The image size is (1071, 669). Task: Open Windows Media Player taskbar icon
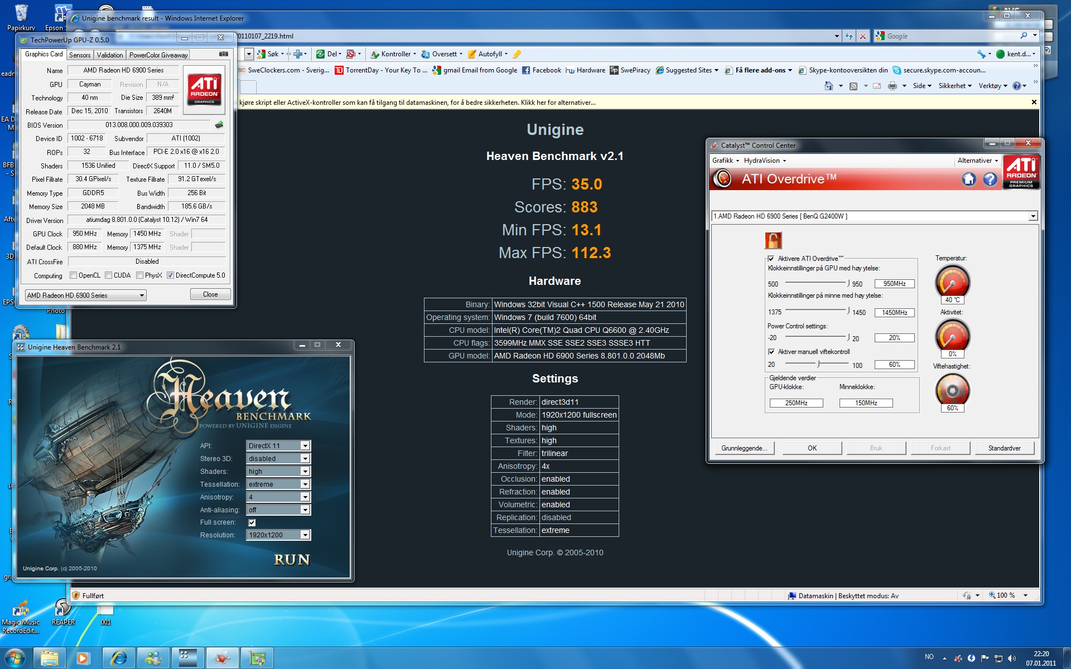[83, 658]
